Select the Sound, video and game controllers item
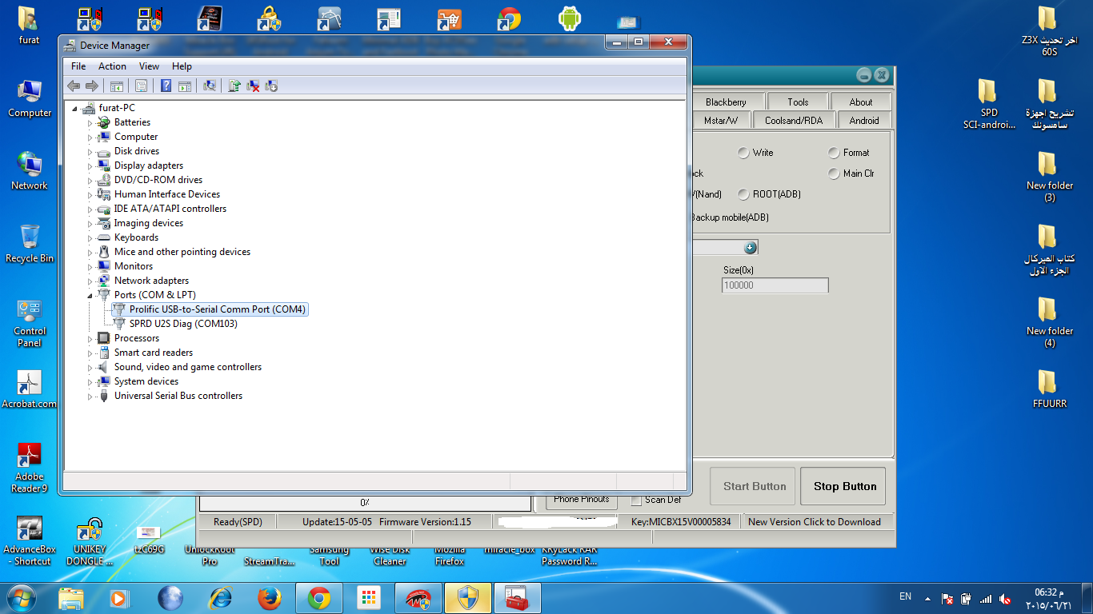Screen dimensions: 1093x614 coord(188,367)
